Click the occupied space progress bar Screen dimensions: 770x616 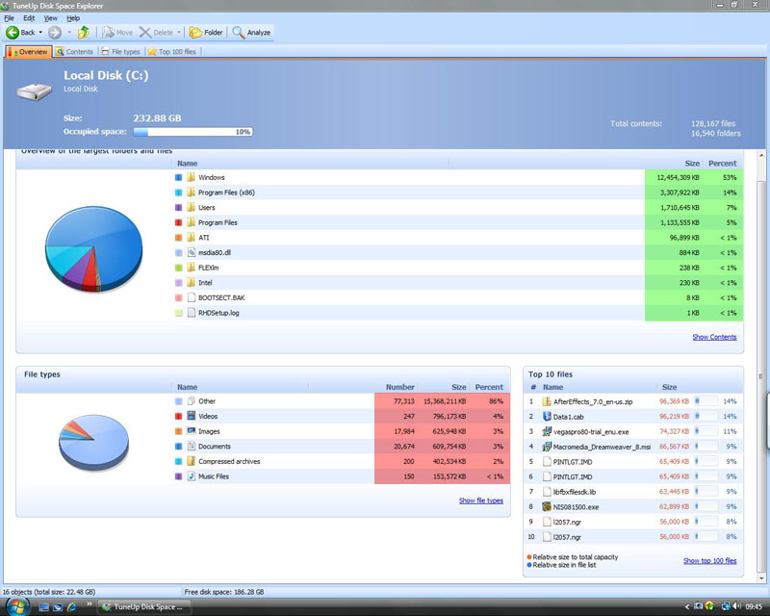(x=193, y=132)
